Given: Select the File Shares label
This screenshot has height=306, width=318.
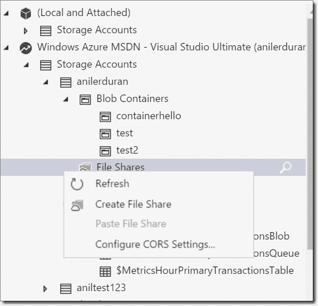Looking at the screenshot, I should point(120,167).
